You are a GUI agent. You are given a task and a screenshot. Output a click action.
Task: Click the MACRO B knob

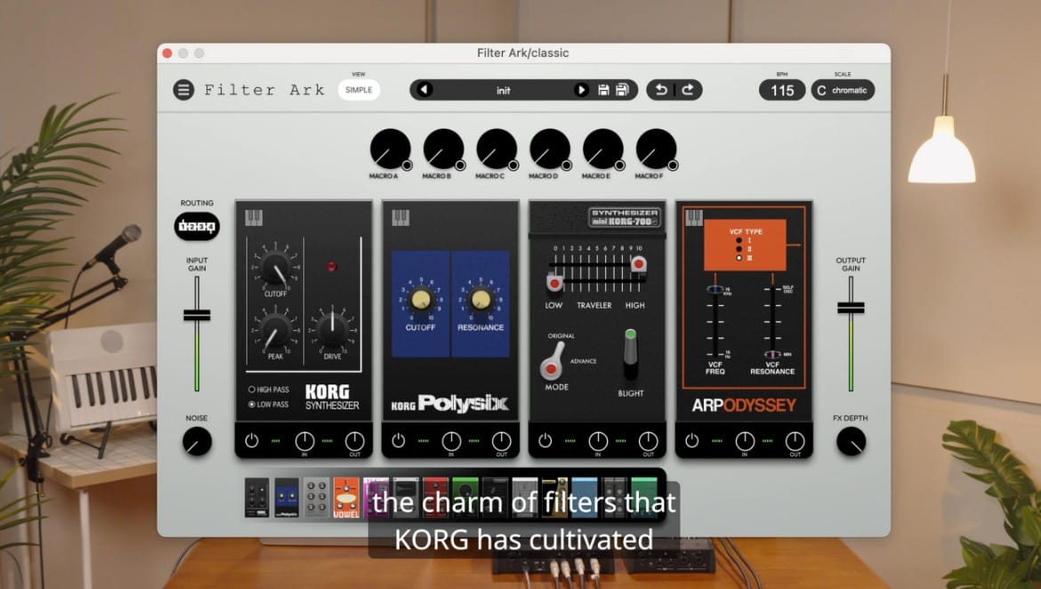point(443,149)
